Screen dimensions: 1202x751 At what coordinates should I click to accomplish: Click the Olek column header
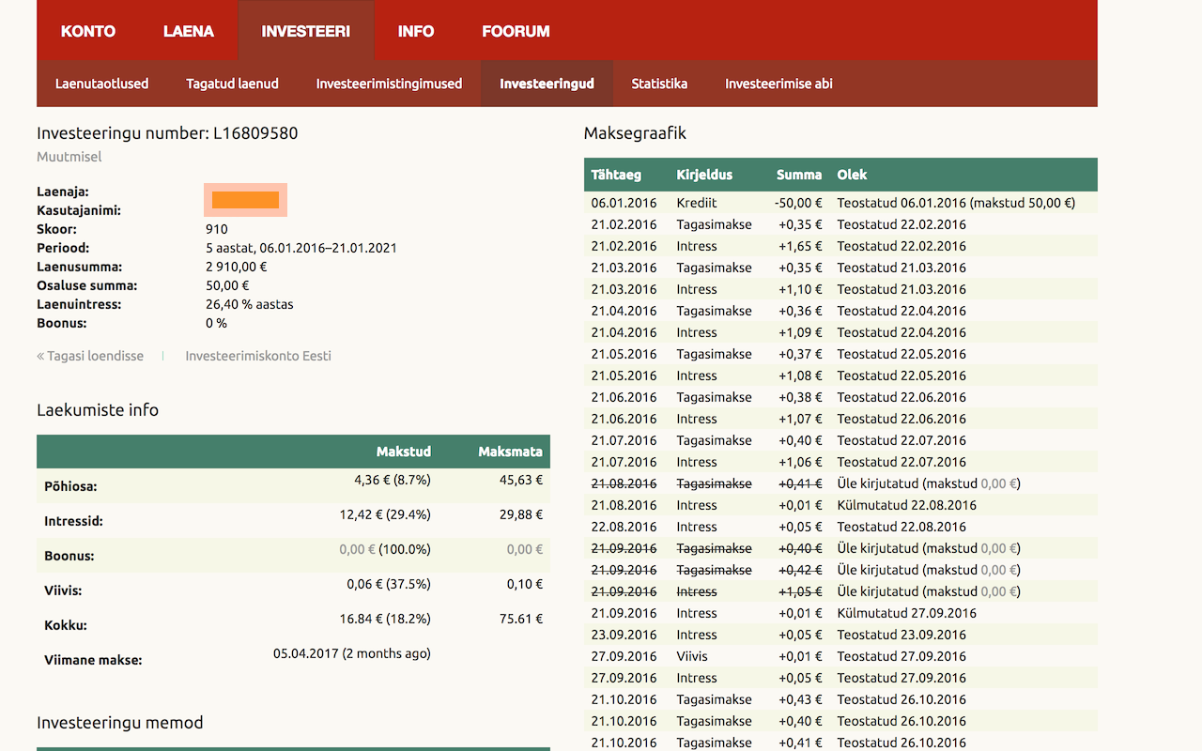pyautogui.click(x=852, y=175)
